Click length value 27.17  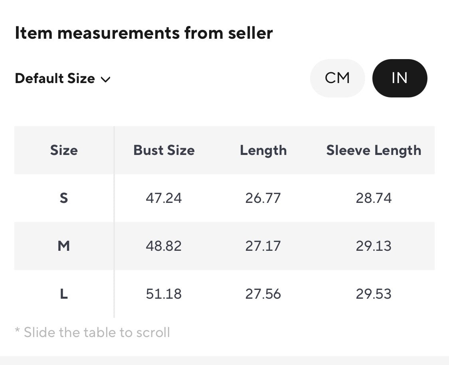coord(263,246)
